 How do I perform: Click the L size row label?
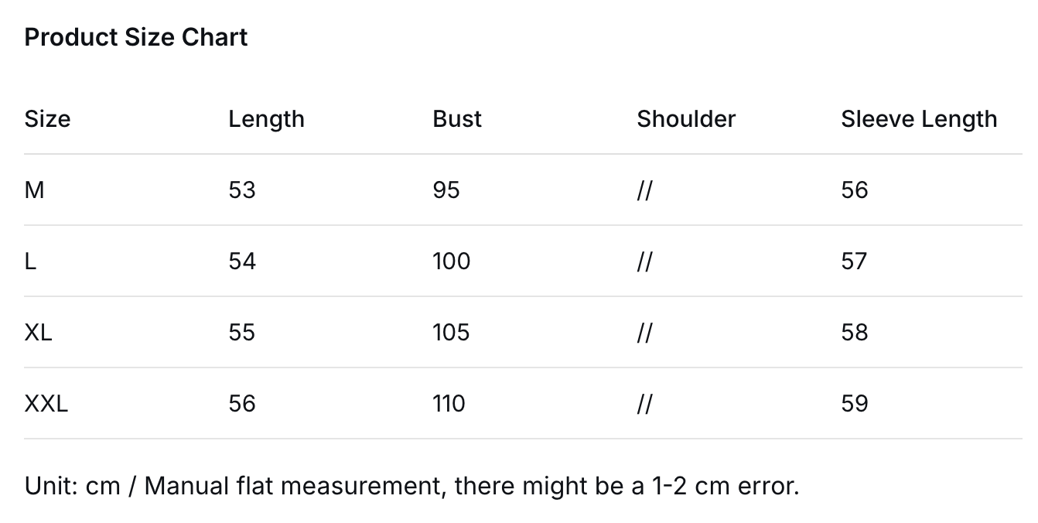[x=31, y=261]
